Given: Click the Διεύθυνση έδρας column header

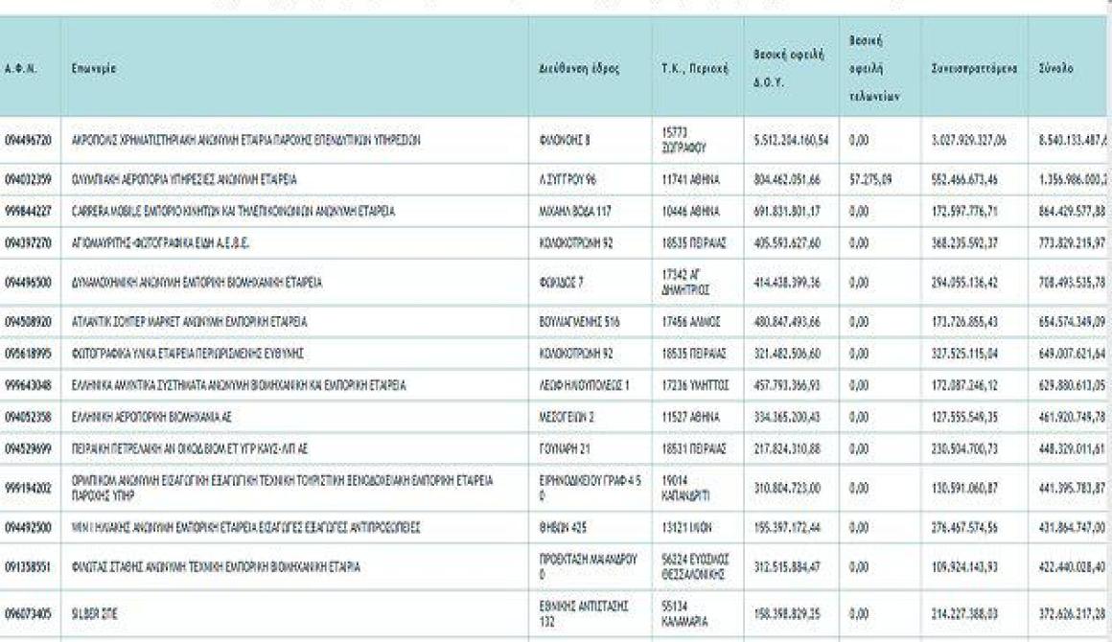Looking at the screenshot, I should 579,69.
